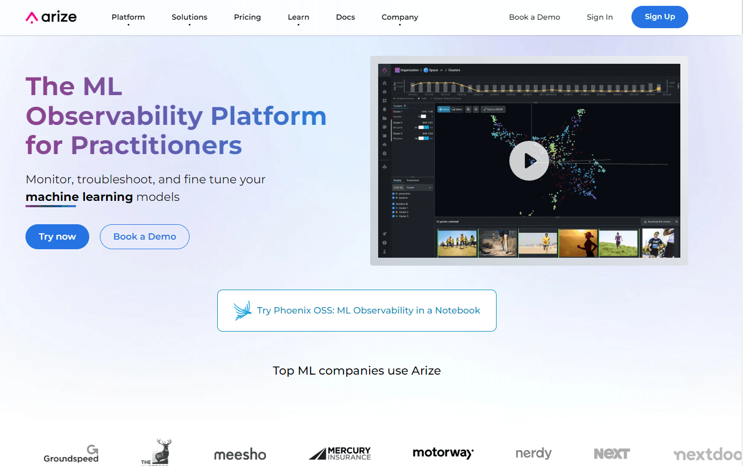Open the thumbnail of a runner on green grass

tap(619, 243)
